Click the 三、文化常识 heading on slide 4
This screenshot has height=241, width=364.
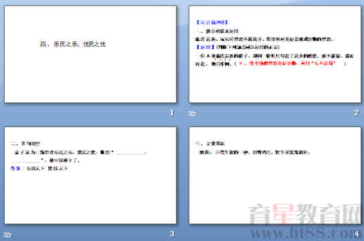210,143
